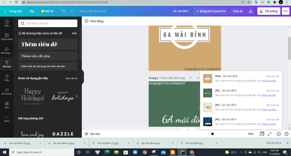Open menu for 6A mãi đỉnh.png download
This screenshot has height=156, width=291.
pos(173,143)
